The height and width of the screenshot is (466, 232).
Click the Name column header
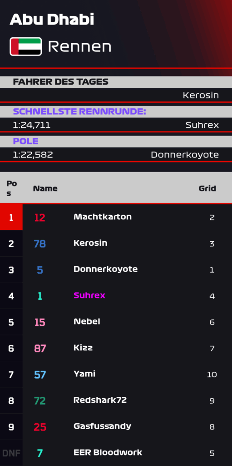click(45, 188)
